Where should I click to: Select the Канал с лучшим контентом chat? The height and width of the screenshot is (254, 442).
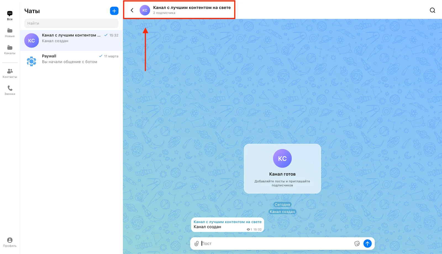[x=71, y=40]
